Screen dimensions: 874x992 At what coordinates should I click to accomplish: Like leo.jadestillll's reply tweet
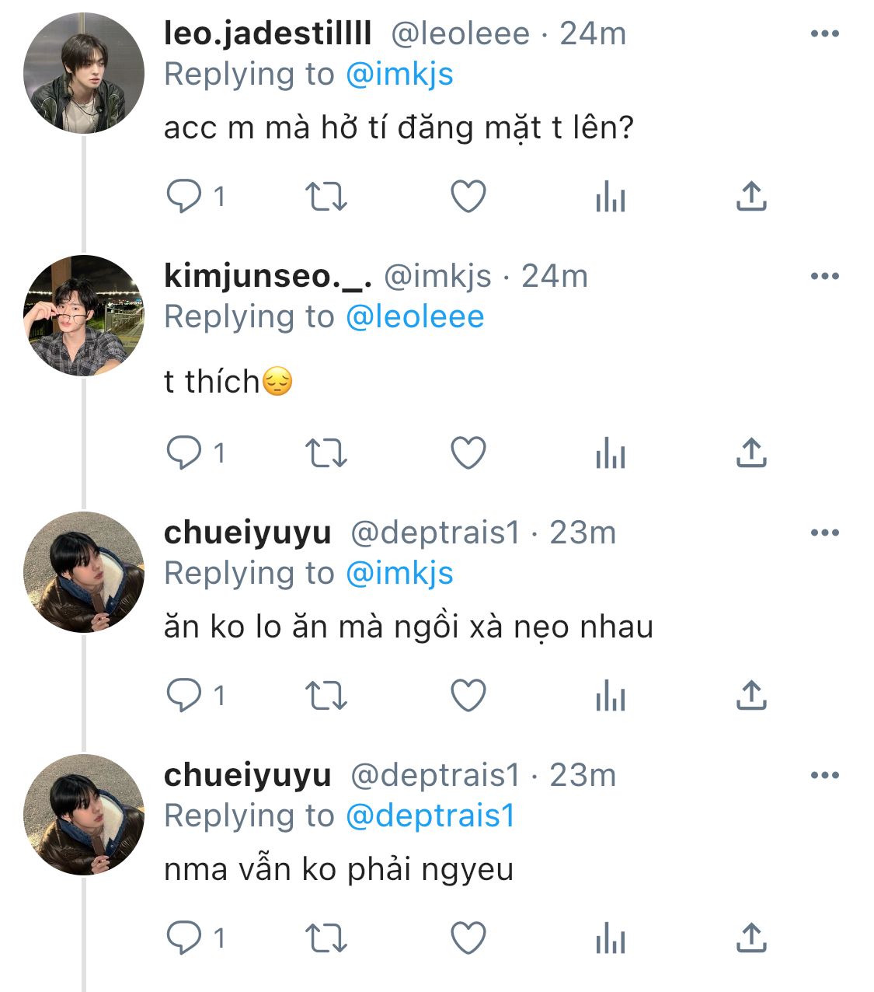point(468,197)
